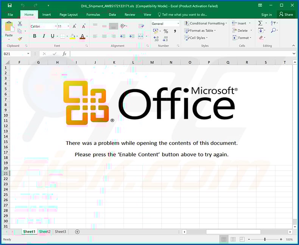Apply Percent Style
This screenshot has width=299, height=245.
(166, 31)
